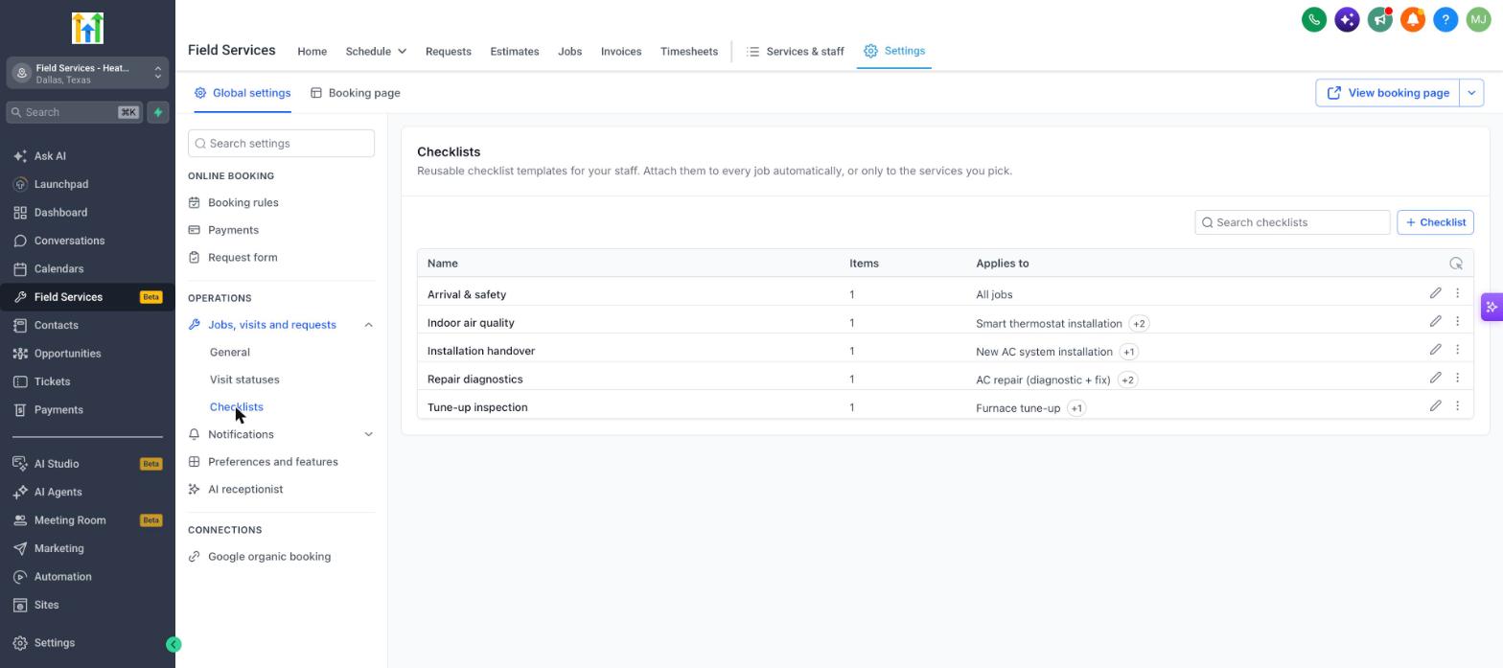1503x668 pixels.
Task: Show +1 services for Installation handover
Action: [1128, 352]
